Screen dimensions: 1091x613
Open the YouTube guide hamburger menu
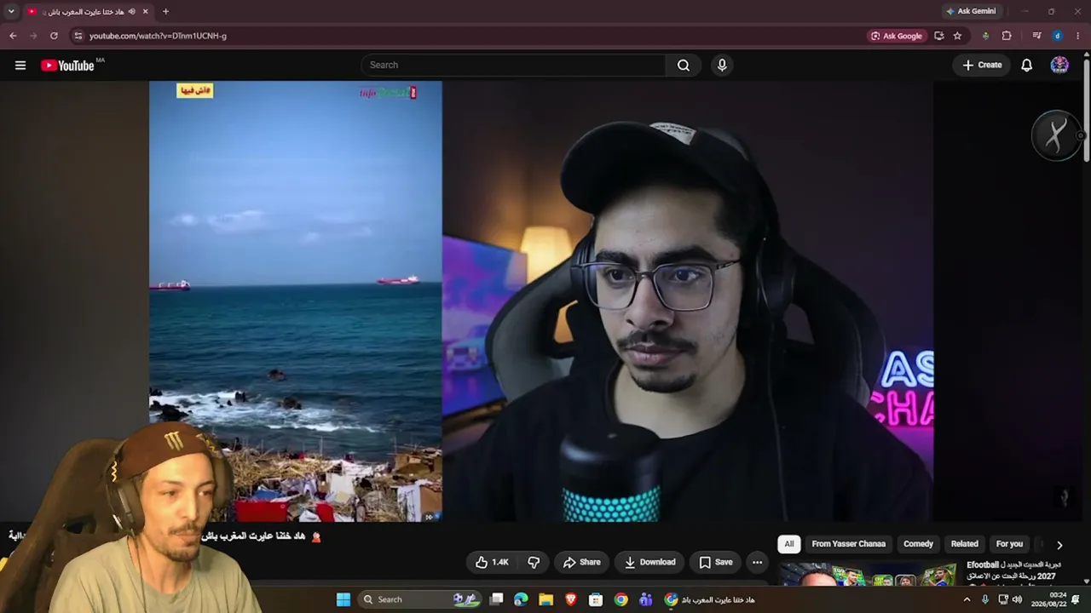click(20, 65)
